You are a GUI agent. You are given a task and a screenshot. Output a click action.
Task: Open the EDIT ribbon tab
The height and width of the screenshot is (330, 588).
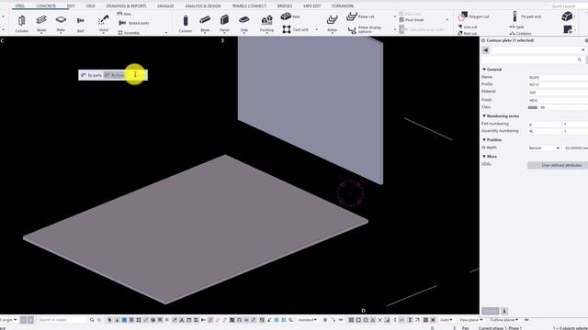(71, 6)
